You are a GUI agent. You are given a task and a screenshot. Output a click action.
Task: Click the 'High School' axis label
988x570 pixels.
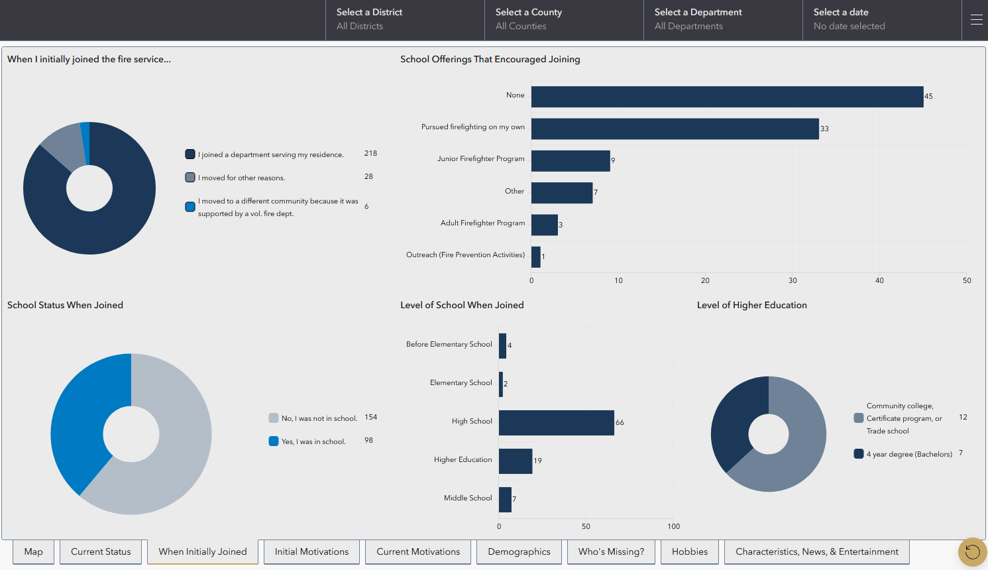tap(472, 421)
